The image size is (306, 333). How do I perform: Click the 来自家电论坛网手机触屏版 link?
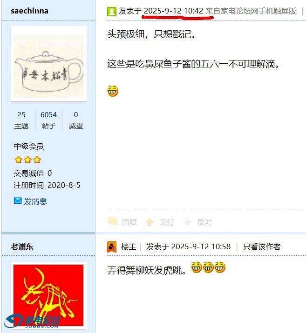point(251,11)
